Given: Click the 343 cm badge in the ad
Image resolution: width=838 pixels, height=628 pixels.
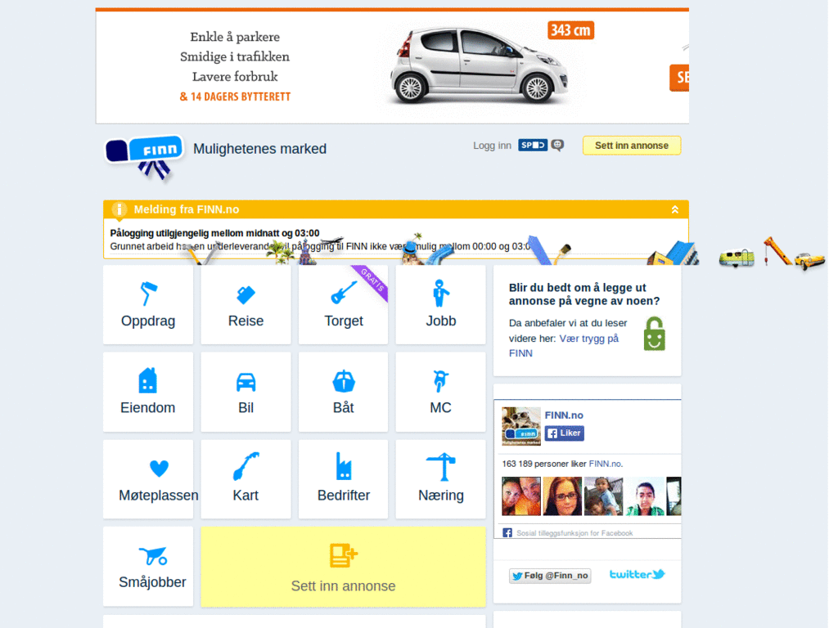Looking at the screenshot, I should click(570, 30).
